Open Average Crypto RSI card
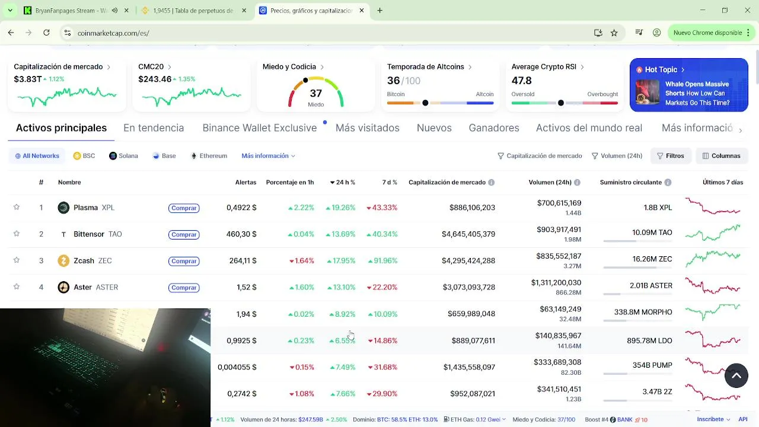Screen dimensions: 759x427 [x=565, y=84]
